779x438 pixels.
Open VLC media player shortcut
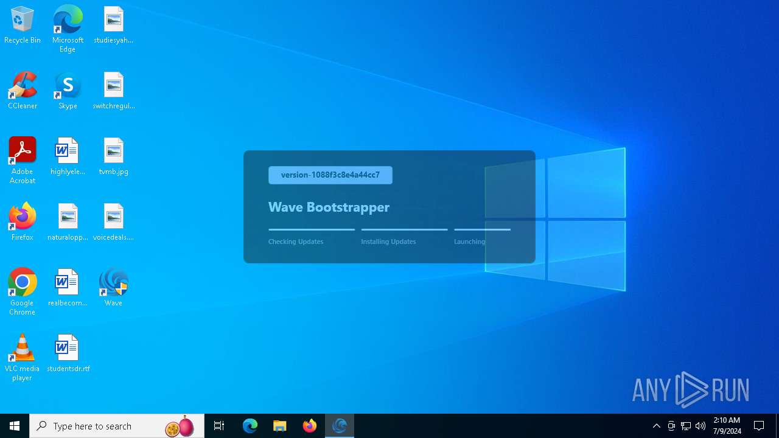point(23,357)
